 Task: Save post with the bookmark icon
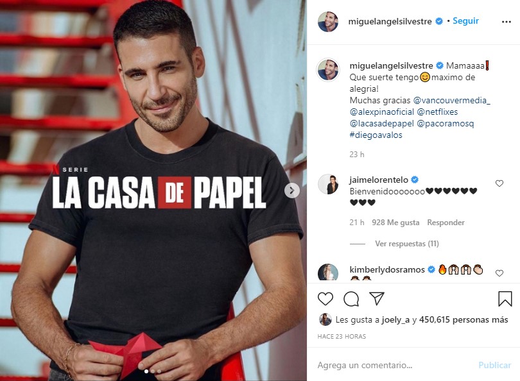click(505, 298)
